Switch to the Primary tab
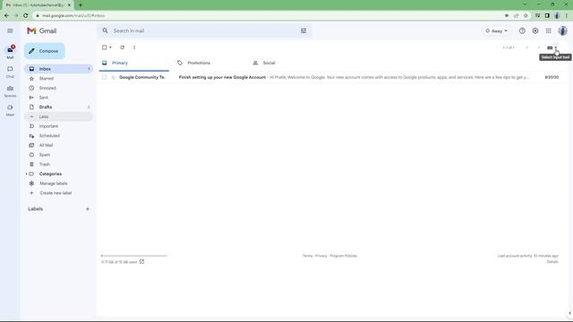This screenshot has width=573, height=322. coord(133,63)
